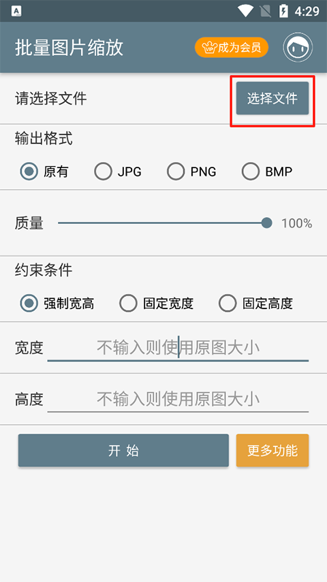Start processing with 开始 button
The height and width of the screenshot is (582, 327).
(123, 450)
